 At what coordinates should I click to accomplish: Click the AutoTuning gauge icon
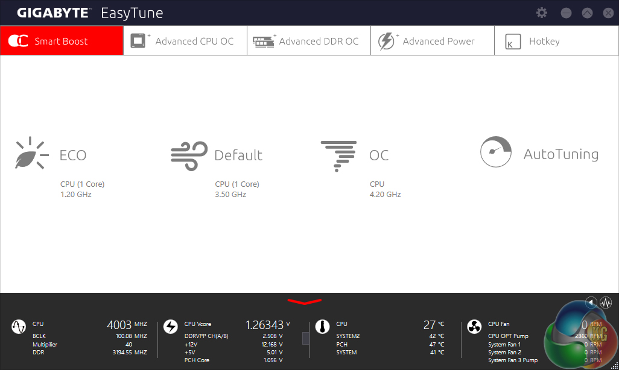click(x=496, y=152)
